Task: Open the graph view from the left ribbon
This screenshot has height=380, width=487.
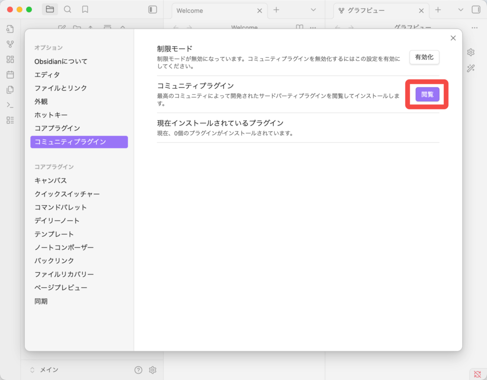Action: point(10,45)
